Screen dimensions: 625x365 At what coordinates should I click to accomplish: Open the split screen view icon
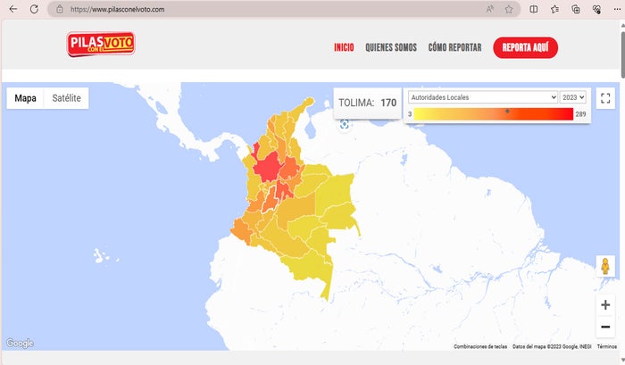pos(534,9)
